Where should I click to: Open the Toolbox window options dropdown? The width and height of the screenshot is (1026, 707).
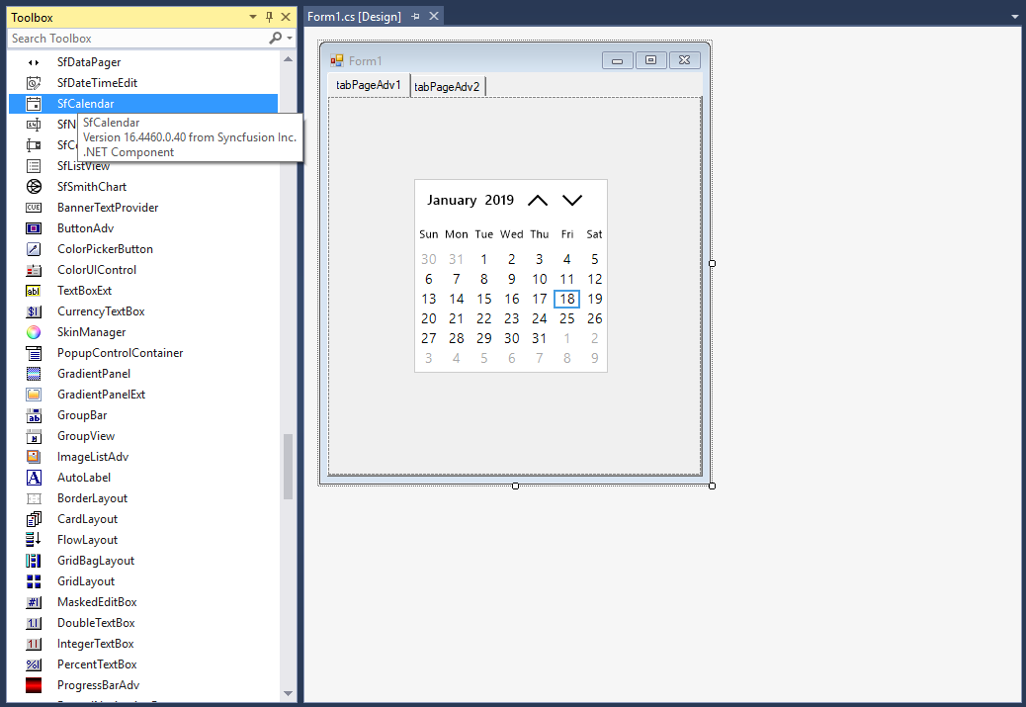pyautogui.click(x=251, y=17)
